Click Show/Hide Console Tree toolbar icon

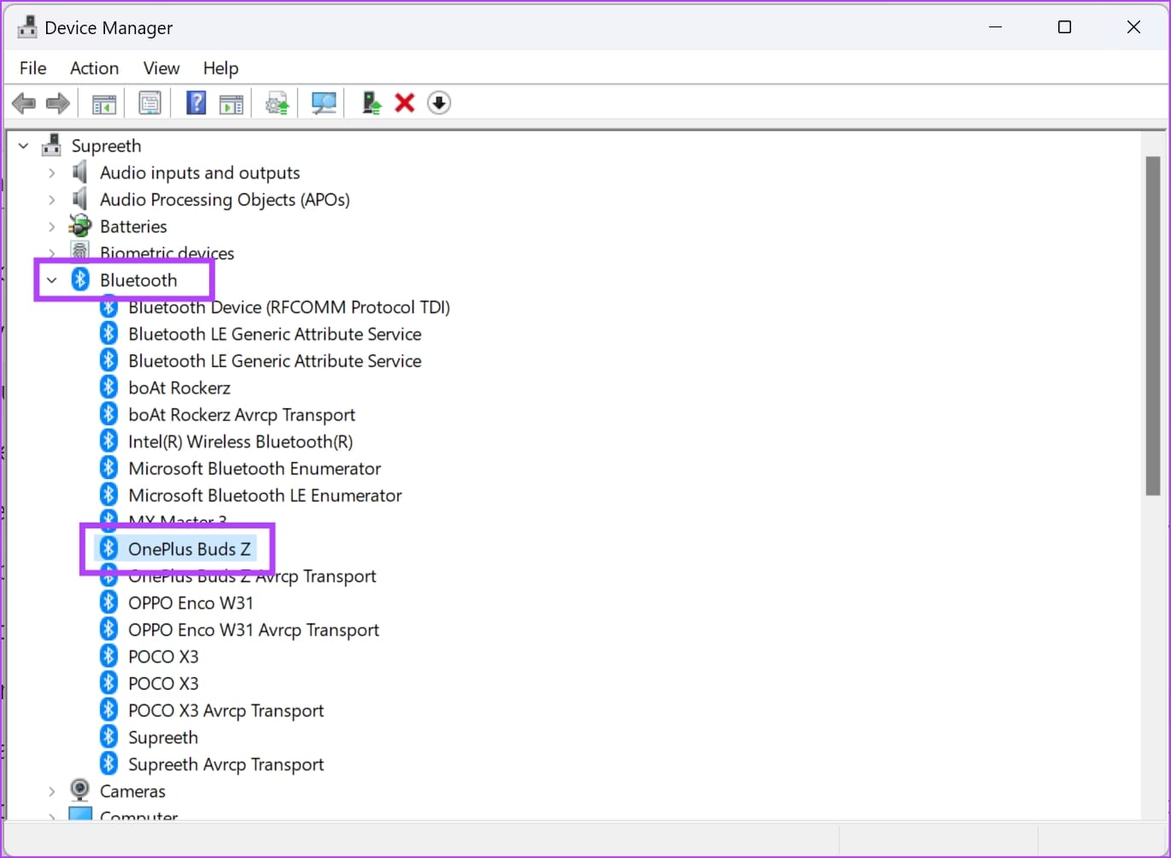(x=103, y=104)
